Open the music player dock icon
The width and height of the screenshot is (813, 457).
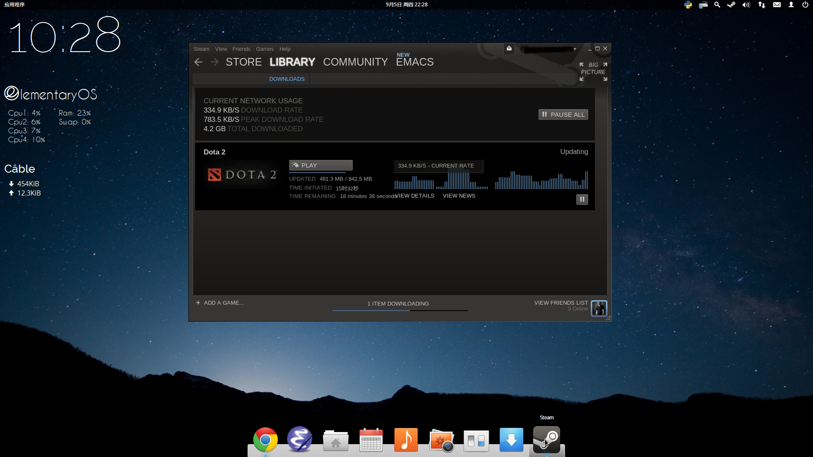point(406,440)
